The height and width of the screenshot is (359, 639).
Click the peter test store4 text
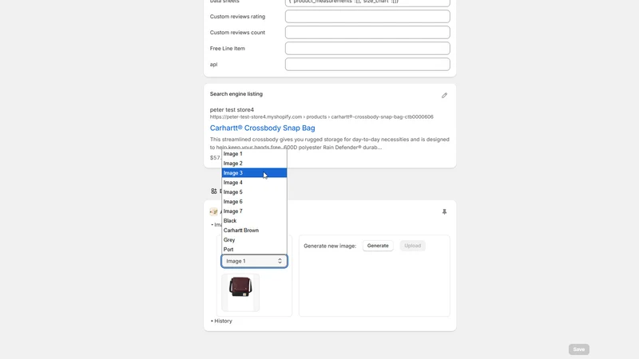pyautogui.click(x=232, y=109)
